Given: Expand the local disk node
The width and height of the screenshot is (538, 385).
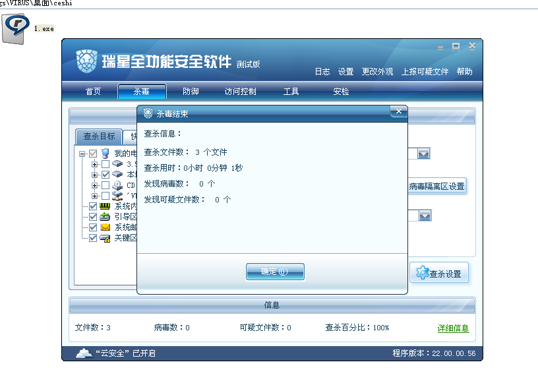Looking at the screenshot, I should pyautogui.click(x=94, y=175).
